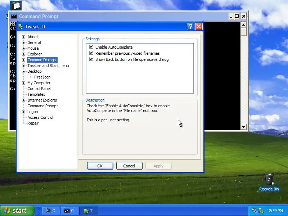Screen dimensions: 288x216
Task: Click the scroll up arrow in Command Prompt
Action: [x=243, y=25]
